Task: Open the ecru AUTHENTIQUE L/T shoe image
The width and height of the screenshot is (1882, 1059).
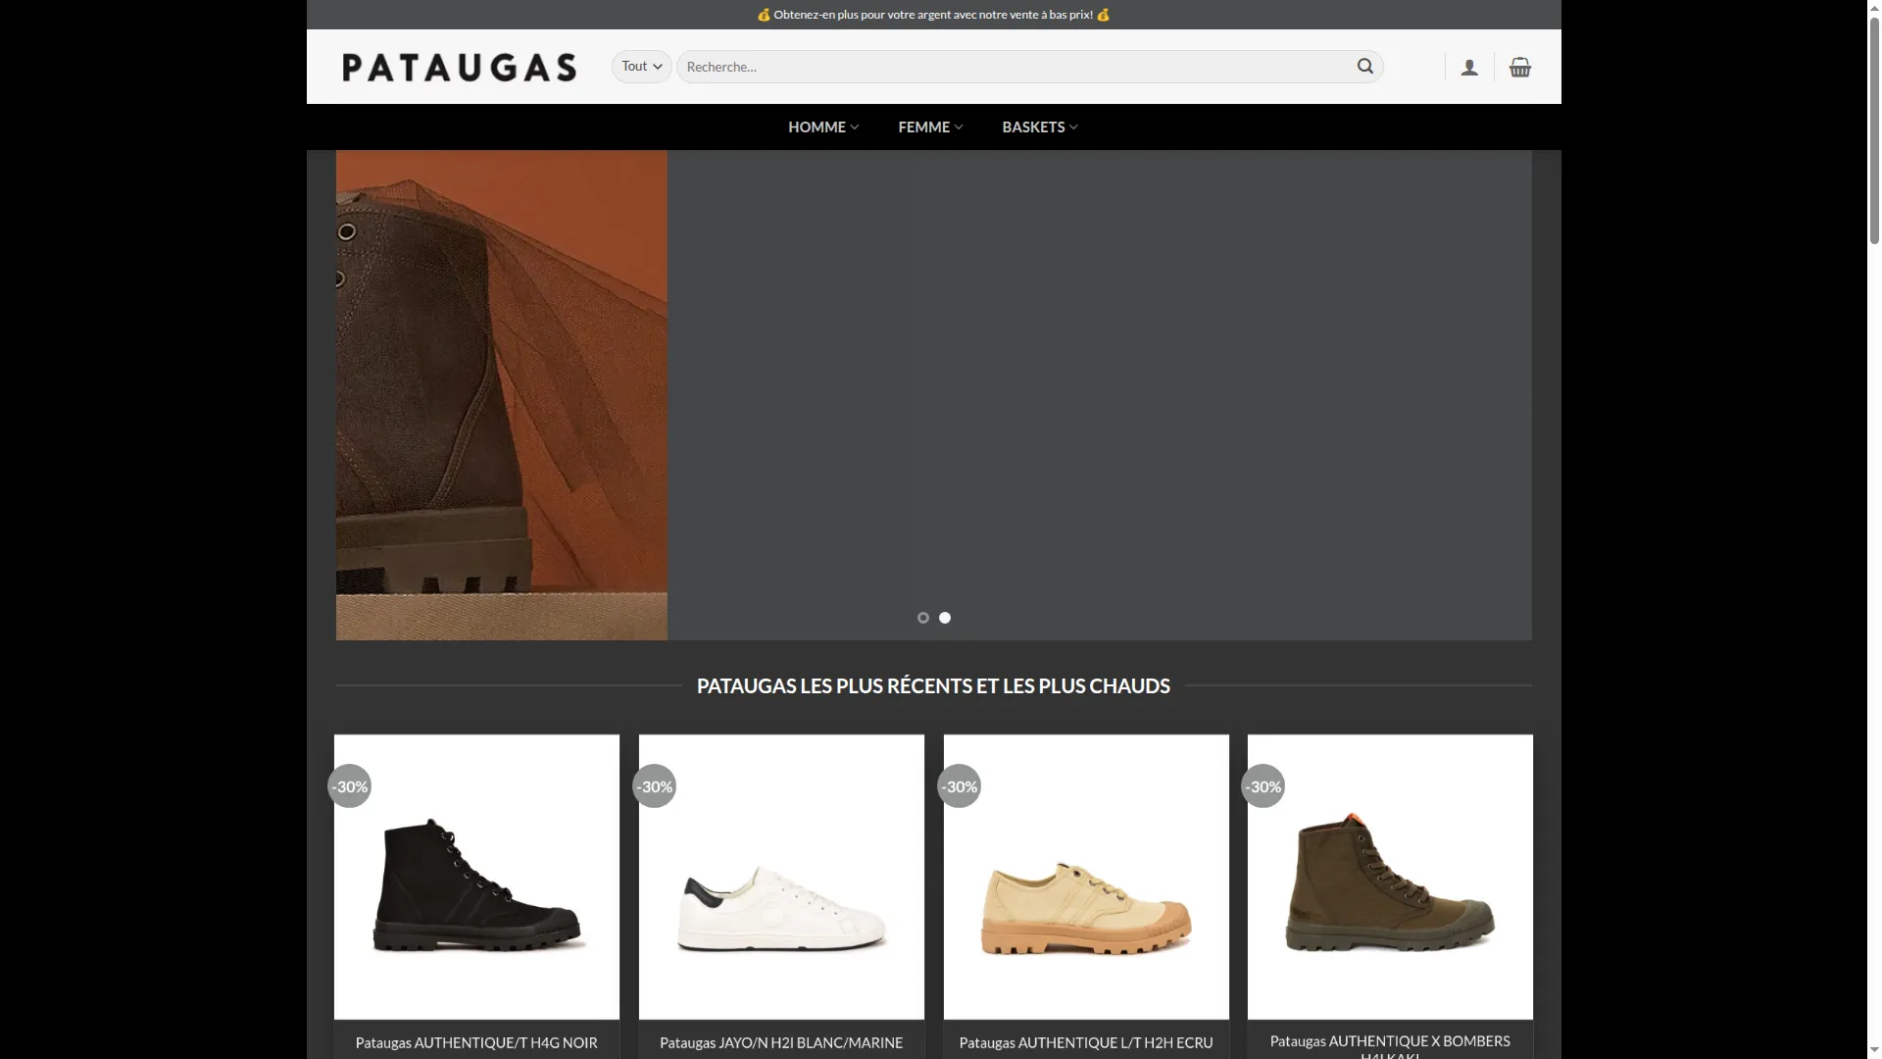Action: tap(1086, 877)
